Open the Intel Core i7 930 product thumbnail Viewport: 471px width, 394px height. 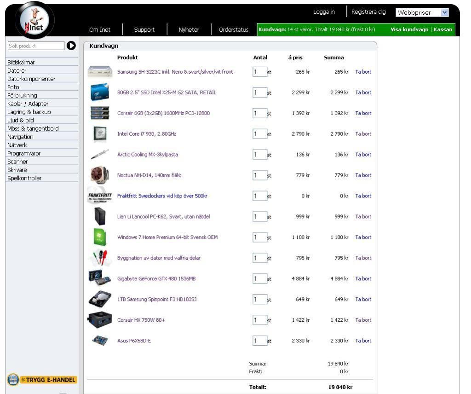click(x=100, y=134)
